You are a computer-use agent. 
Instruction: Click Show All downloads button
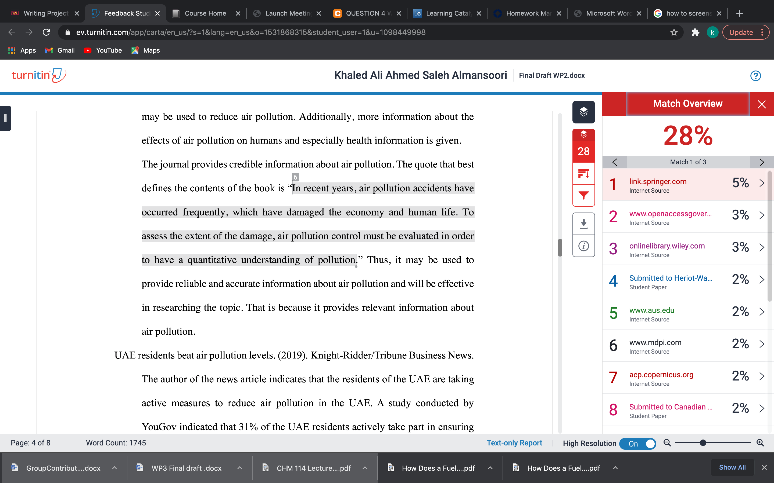coord(732,467)
